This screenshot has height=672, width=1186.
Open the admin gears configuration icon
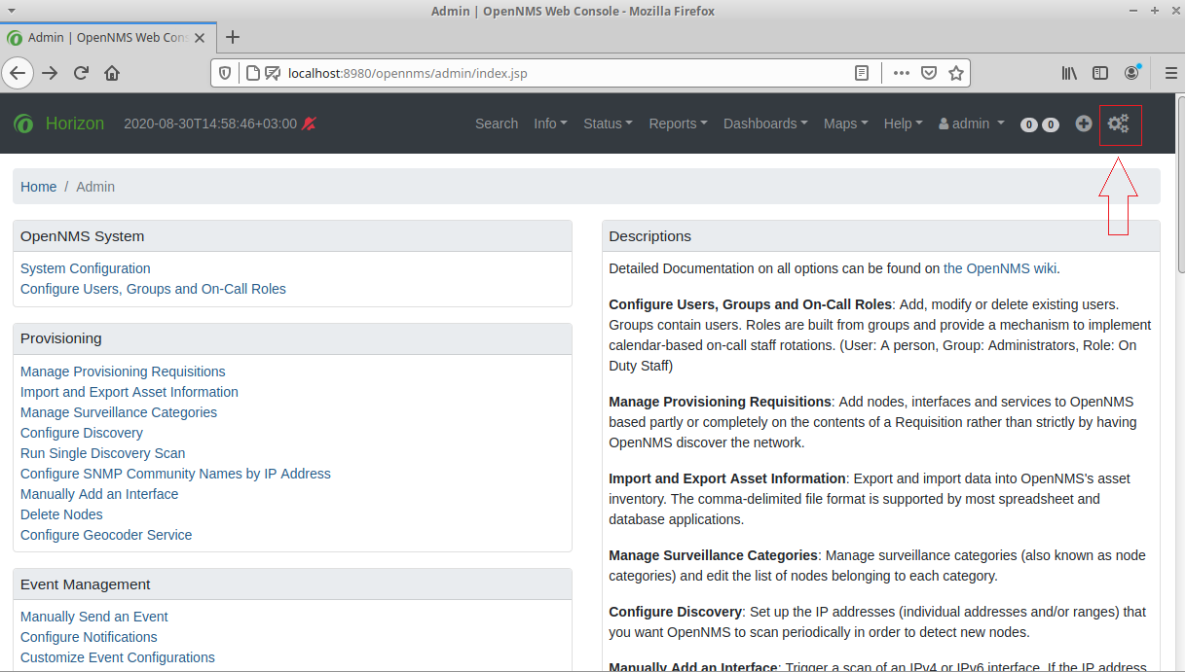[1119, 124]
